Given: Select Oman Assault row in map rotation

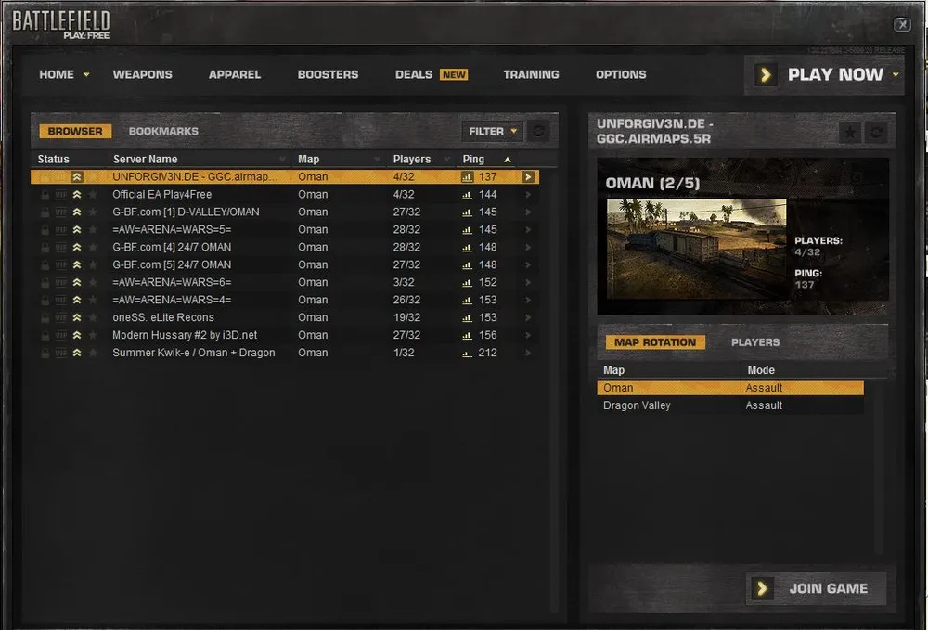Looking at the screenshot, I should click(730, 388).
